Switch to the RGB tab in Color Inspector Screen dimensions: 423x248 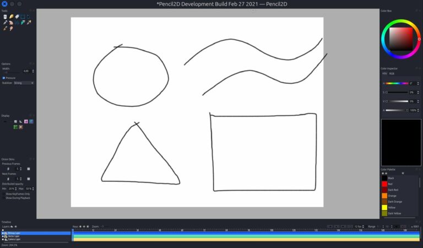pos(392,73)
